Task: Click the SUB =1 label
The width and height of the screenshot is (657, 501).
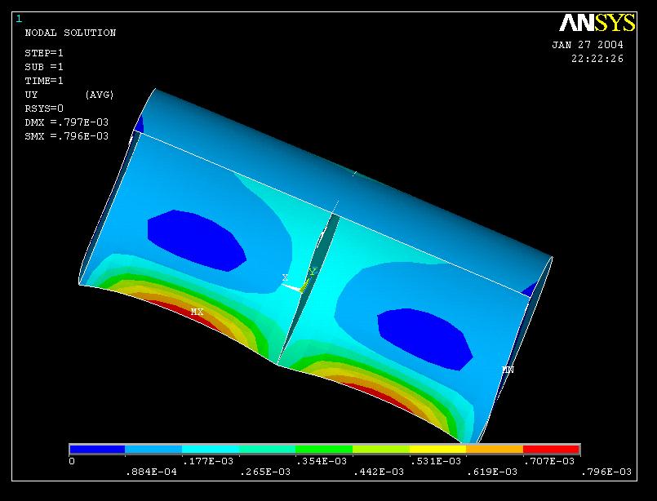Action: pyautogui.click(x=44, y=67)
